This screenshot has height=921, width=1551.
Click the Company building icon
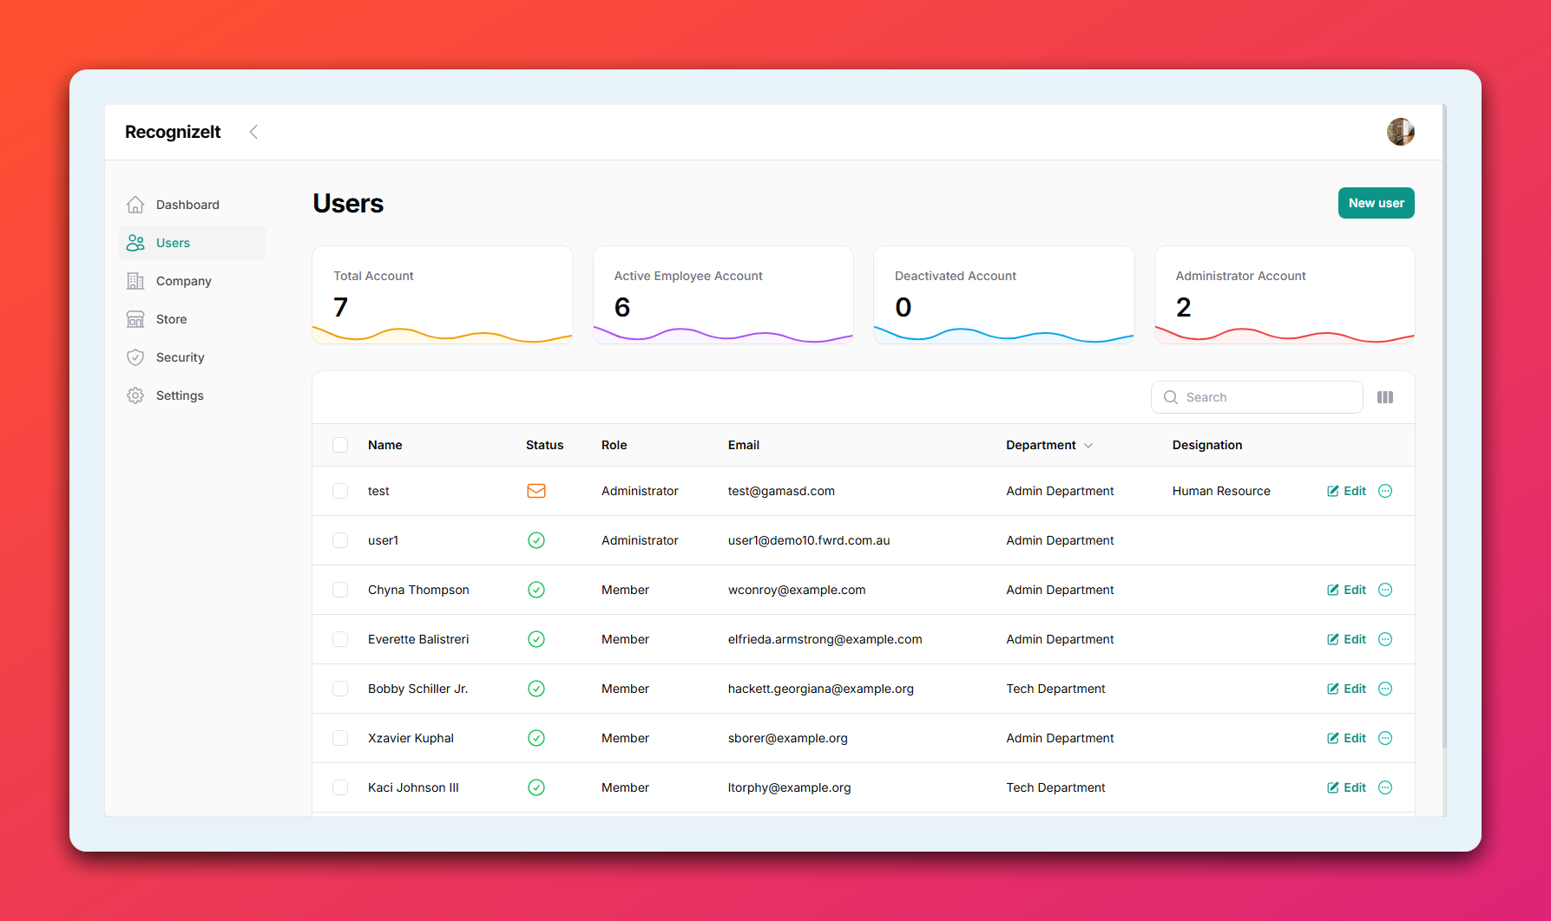coord(135,281)
